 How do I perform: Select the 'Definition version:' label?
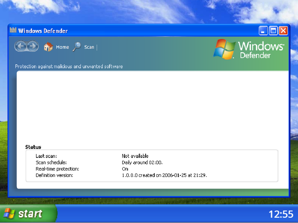click(54, 175)
